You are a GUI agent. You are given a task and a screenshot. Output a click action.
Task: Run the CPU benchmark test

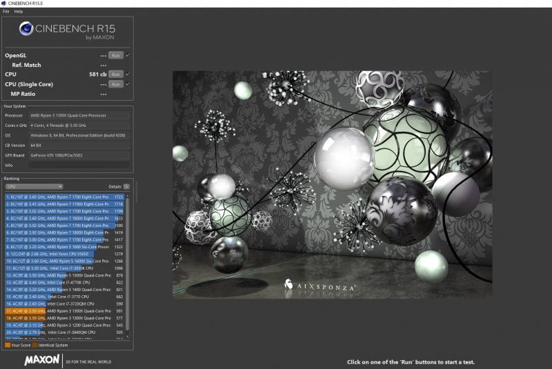(116, 74)
